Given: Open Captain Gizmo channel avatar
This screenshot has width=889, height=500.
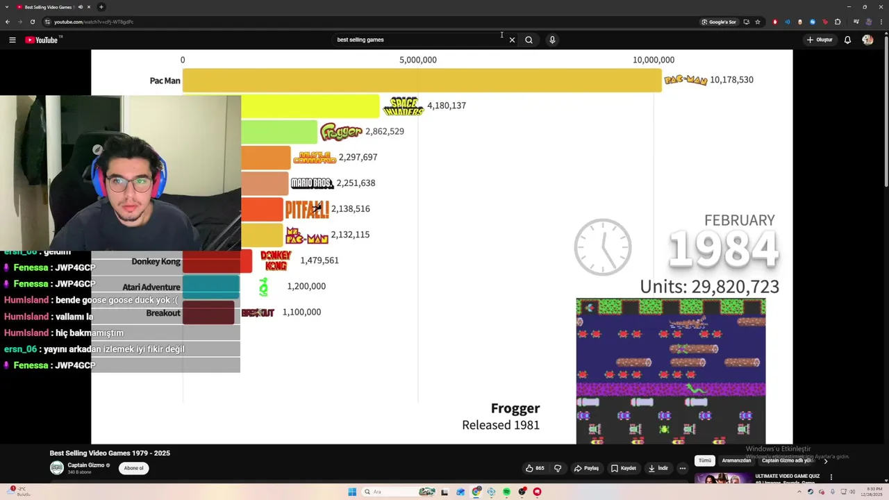Looking at the screenshot, I should click(x=57, y=468).
